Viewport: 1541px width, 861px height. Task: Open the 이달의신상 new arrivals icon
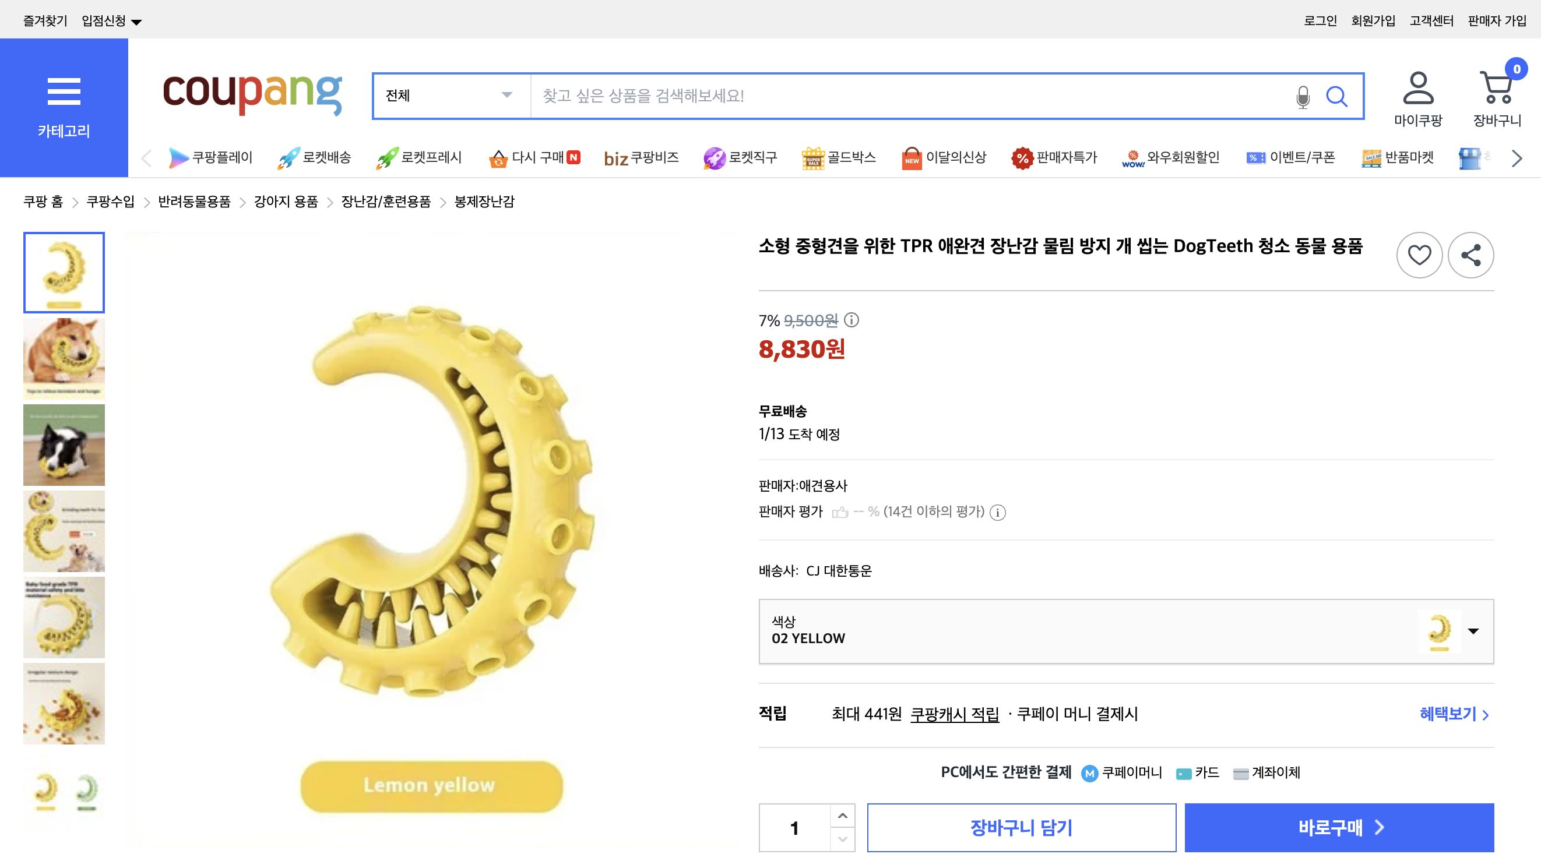911,157
